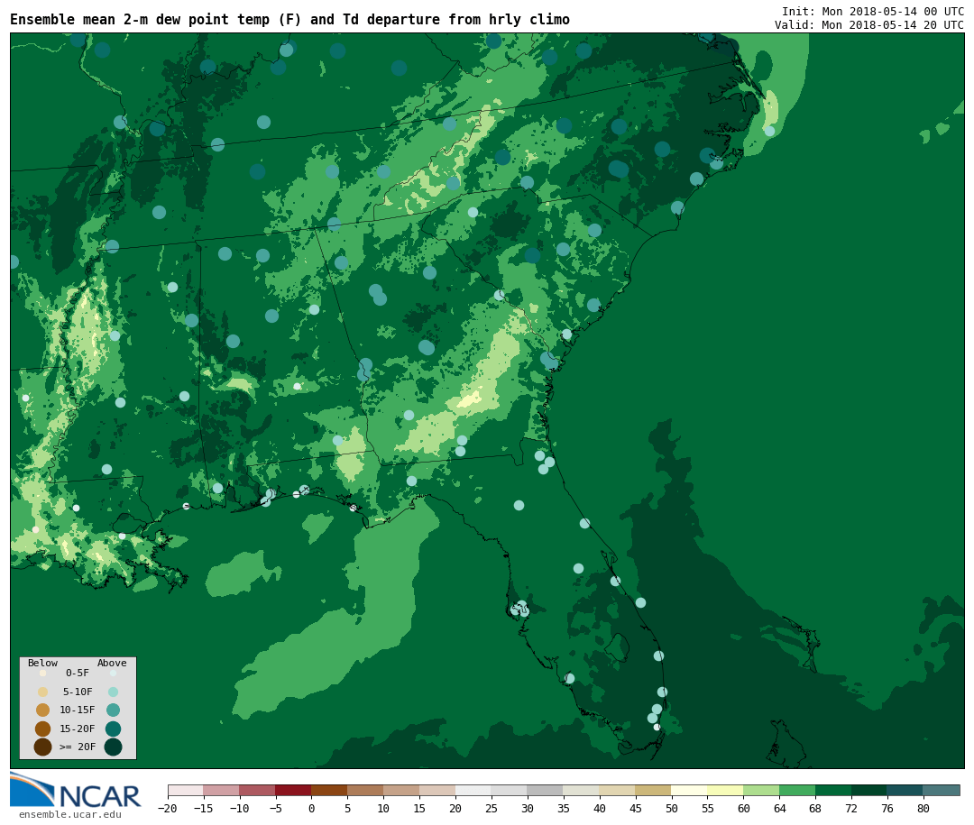Click the Above 5-10F light teal dot in legend
974x825 pixels.
[113, 692]
